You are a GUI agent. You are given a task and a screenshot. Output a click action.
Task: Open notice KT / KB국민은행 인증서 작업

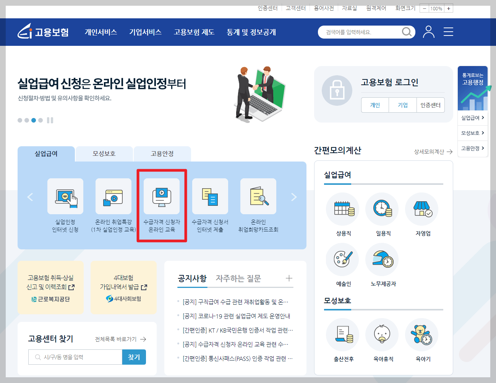(238, 330)
